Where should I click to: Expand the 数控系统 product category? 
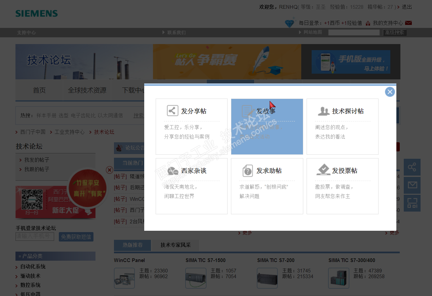coord(30,285)
